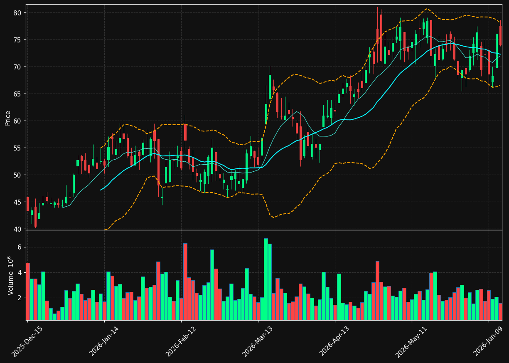The height and width of the screenshot is (363, 509).
Task: Select the 80 price tick label
Action: 17,13
